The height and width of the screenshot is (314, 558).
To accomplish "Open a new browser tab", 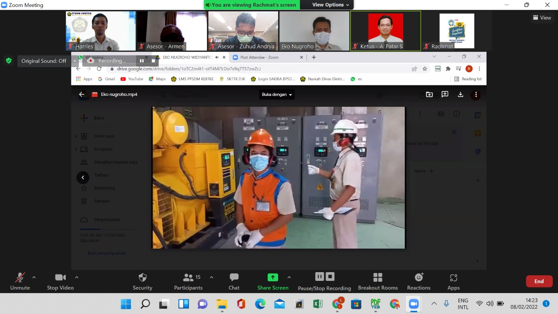I will (x=313, y=57).
